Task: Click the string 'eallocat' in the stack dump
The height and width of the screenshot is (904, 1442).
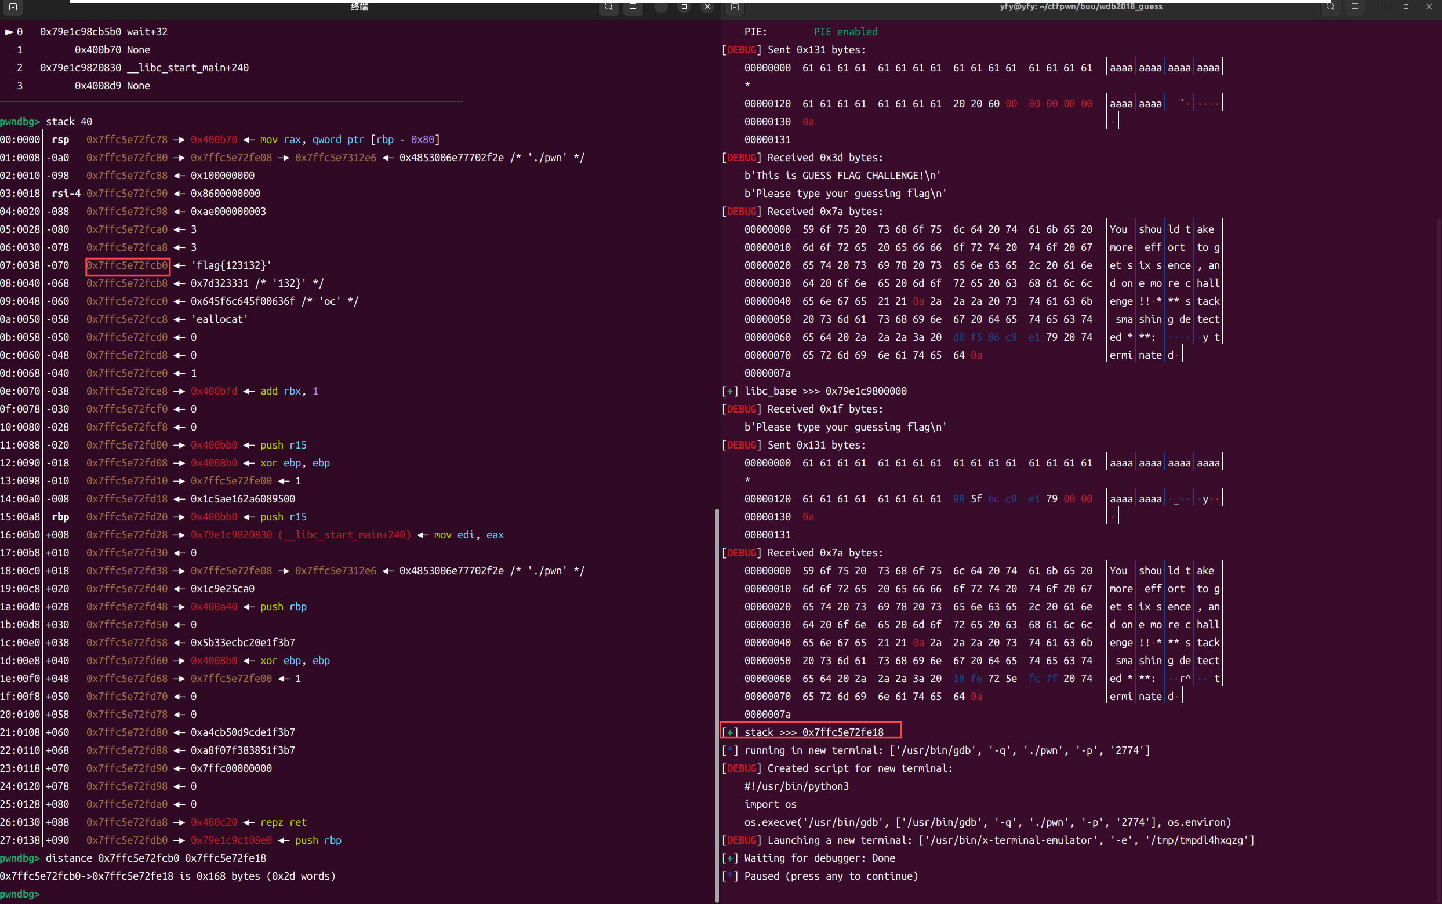Action: [x=220, y=319]
